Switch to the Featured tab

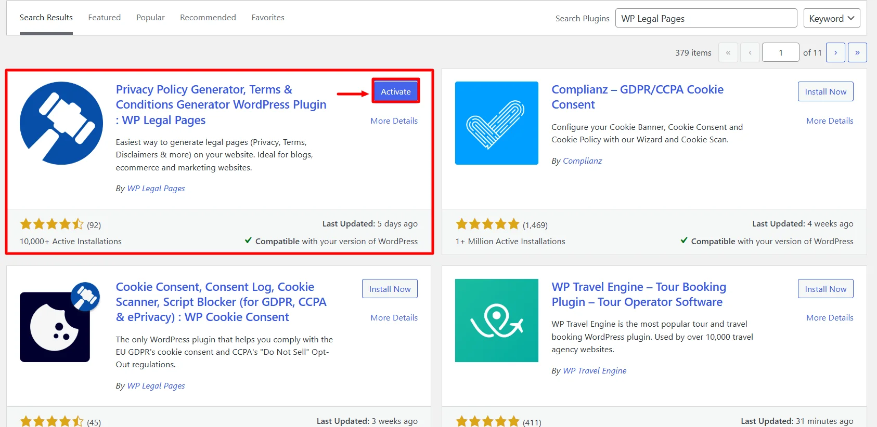pos(104,18)
